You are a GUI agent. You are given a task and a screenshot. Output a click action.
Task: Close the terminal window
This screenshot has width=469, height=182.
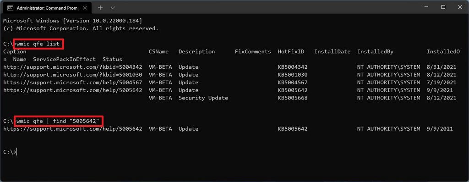[459, 7]
